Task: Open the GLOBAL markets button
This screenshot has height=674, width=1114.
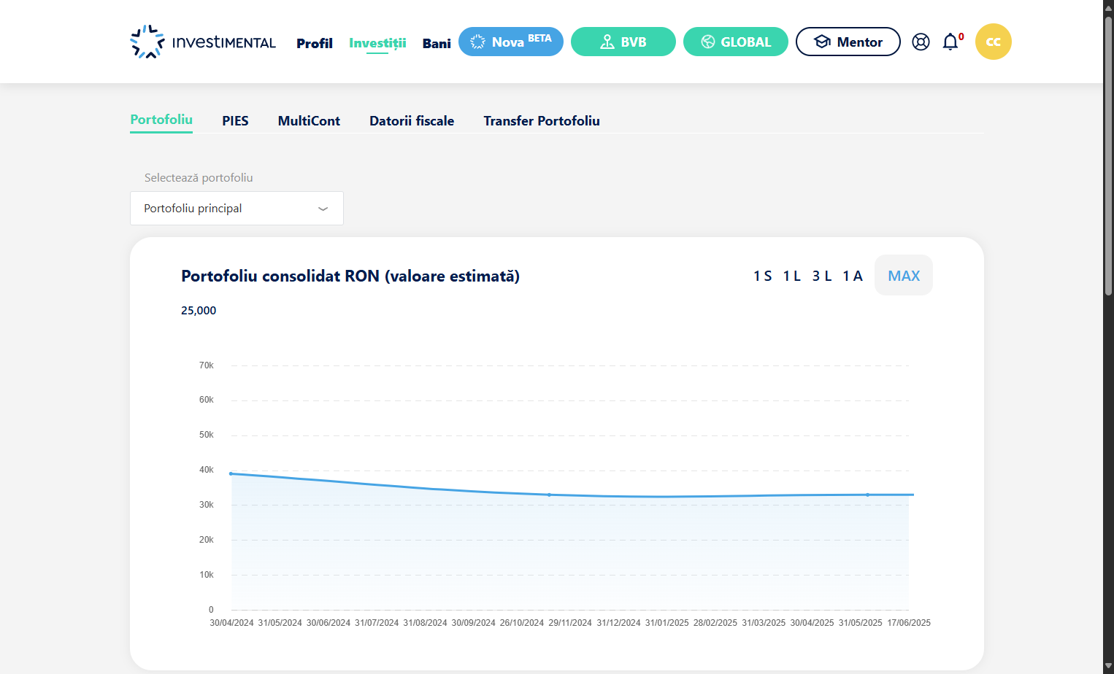Action: (x=736, y=42)
